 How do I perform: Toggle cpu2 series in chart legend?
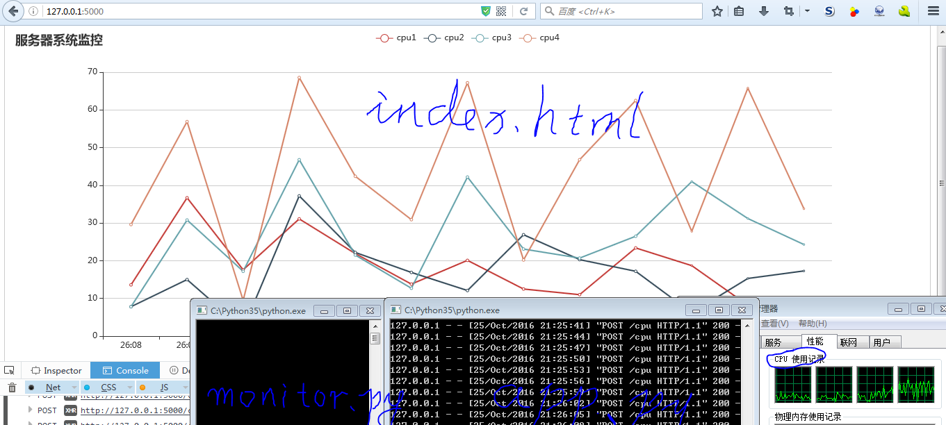(444, 37)
